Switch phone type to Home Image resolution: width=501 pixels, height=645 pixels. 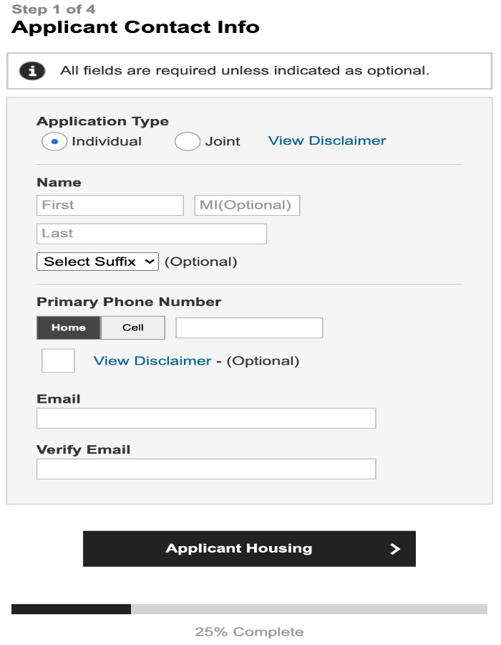tap(69, 328)
